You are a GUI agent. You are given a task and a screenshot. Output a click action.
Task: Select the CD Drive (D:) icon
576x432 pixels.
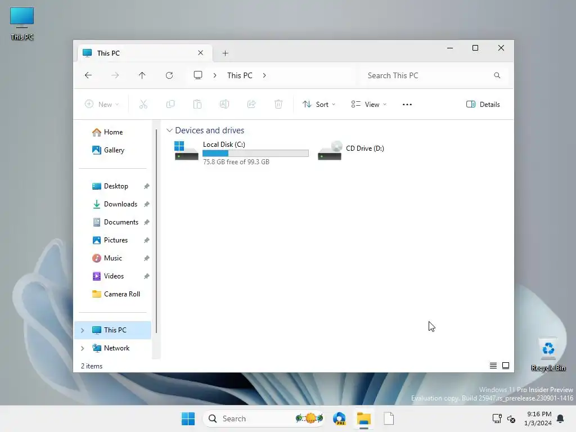pyautogui.click(x=330, y=151)
